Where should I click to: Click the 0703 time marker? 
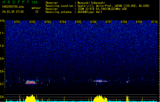click(48, 22)
